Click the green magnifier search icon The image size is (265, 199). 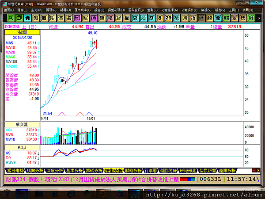click(11, 18)
